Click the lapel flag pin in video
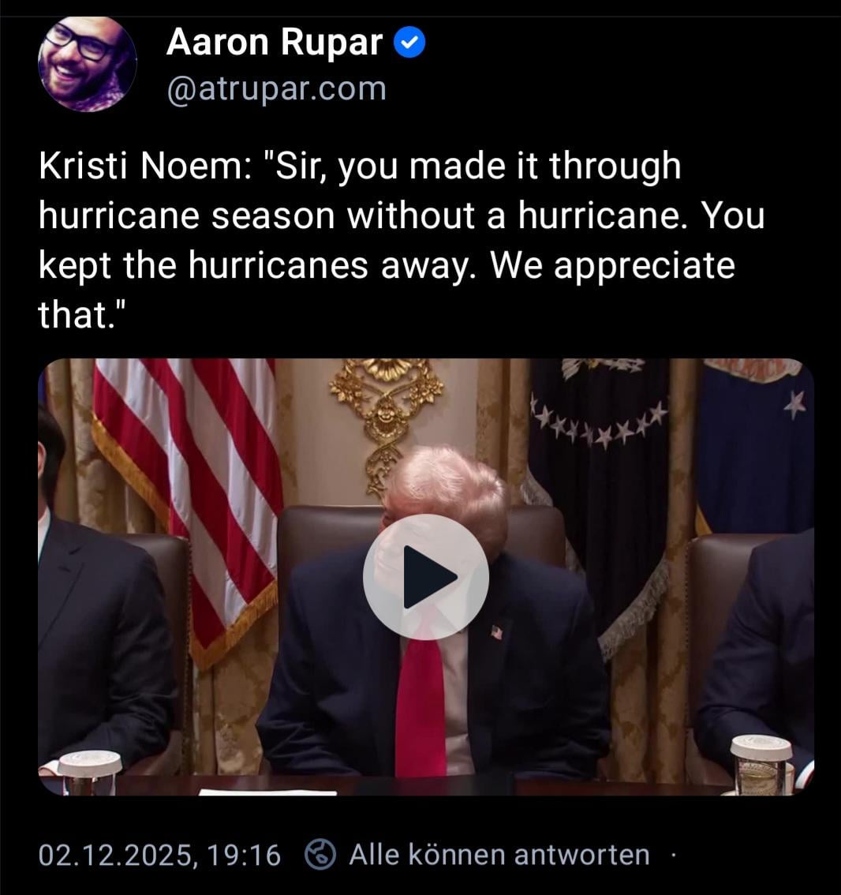Image resolution: width=841 pixels, height=895 pixels. coord(496,632)
